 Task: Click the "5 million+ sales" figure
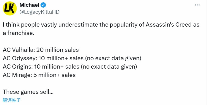pyautogui.click(x=54, y=75)
